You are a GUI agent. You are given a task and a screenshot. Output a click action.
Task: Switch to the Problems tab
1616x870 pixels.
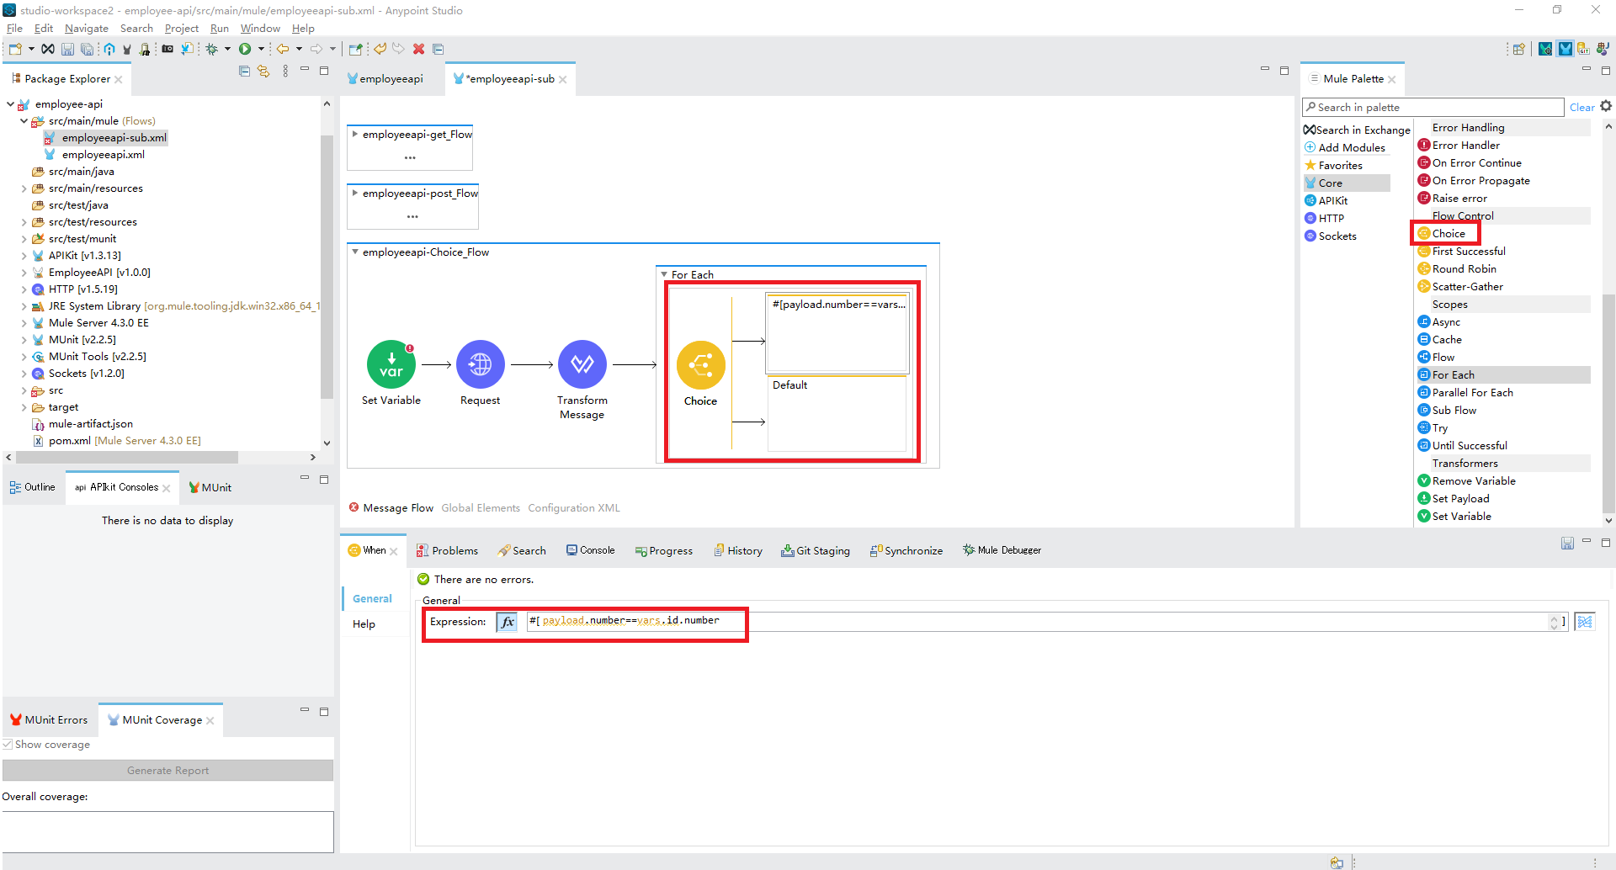(447, 551)
